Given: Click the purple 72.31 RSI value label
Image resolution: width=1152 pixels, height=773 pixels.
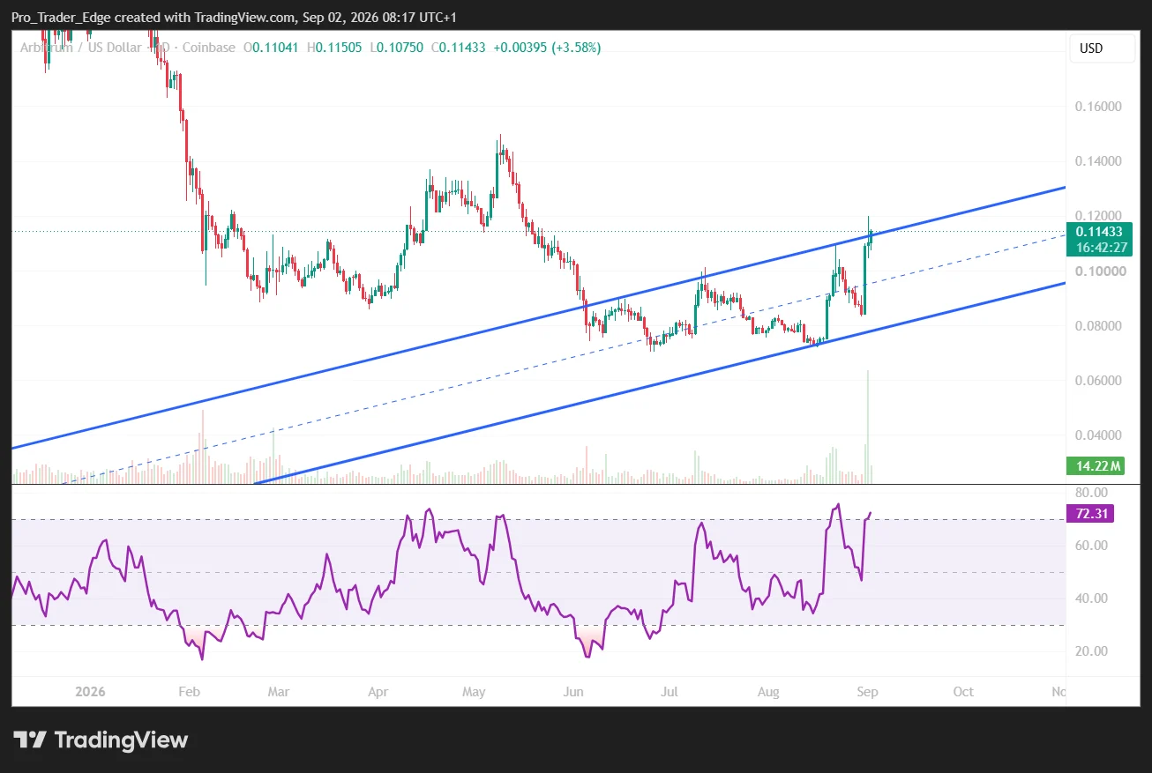Looking at the screenshot, I should pyautogui.click(x=1089, y=514).
